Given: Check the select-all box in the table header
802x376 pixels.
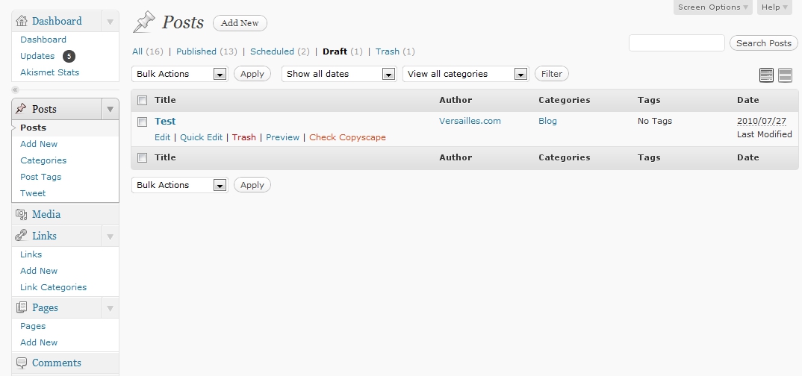Looking at the screenshot, I should 143,100.
